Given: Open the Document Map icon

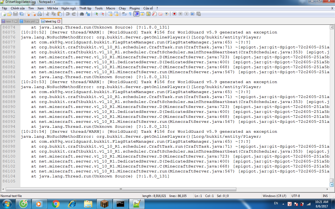Looking at the screenshot, I should tap(148, 14).
